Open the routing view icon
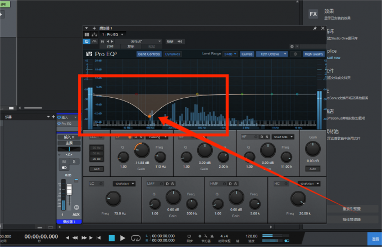Screen dimensions: 382x247 pos(94,35)
